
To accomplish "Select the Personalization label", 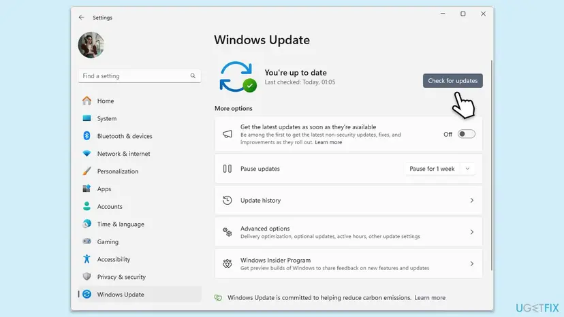I will coord(118,171).
